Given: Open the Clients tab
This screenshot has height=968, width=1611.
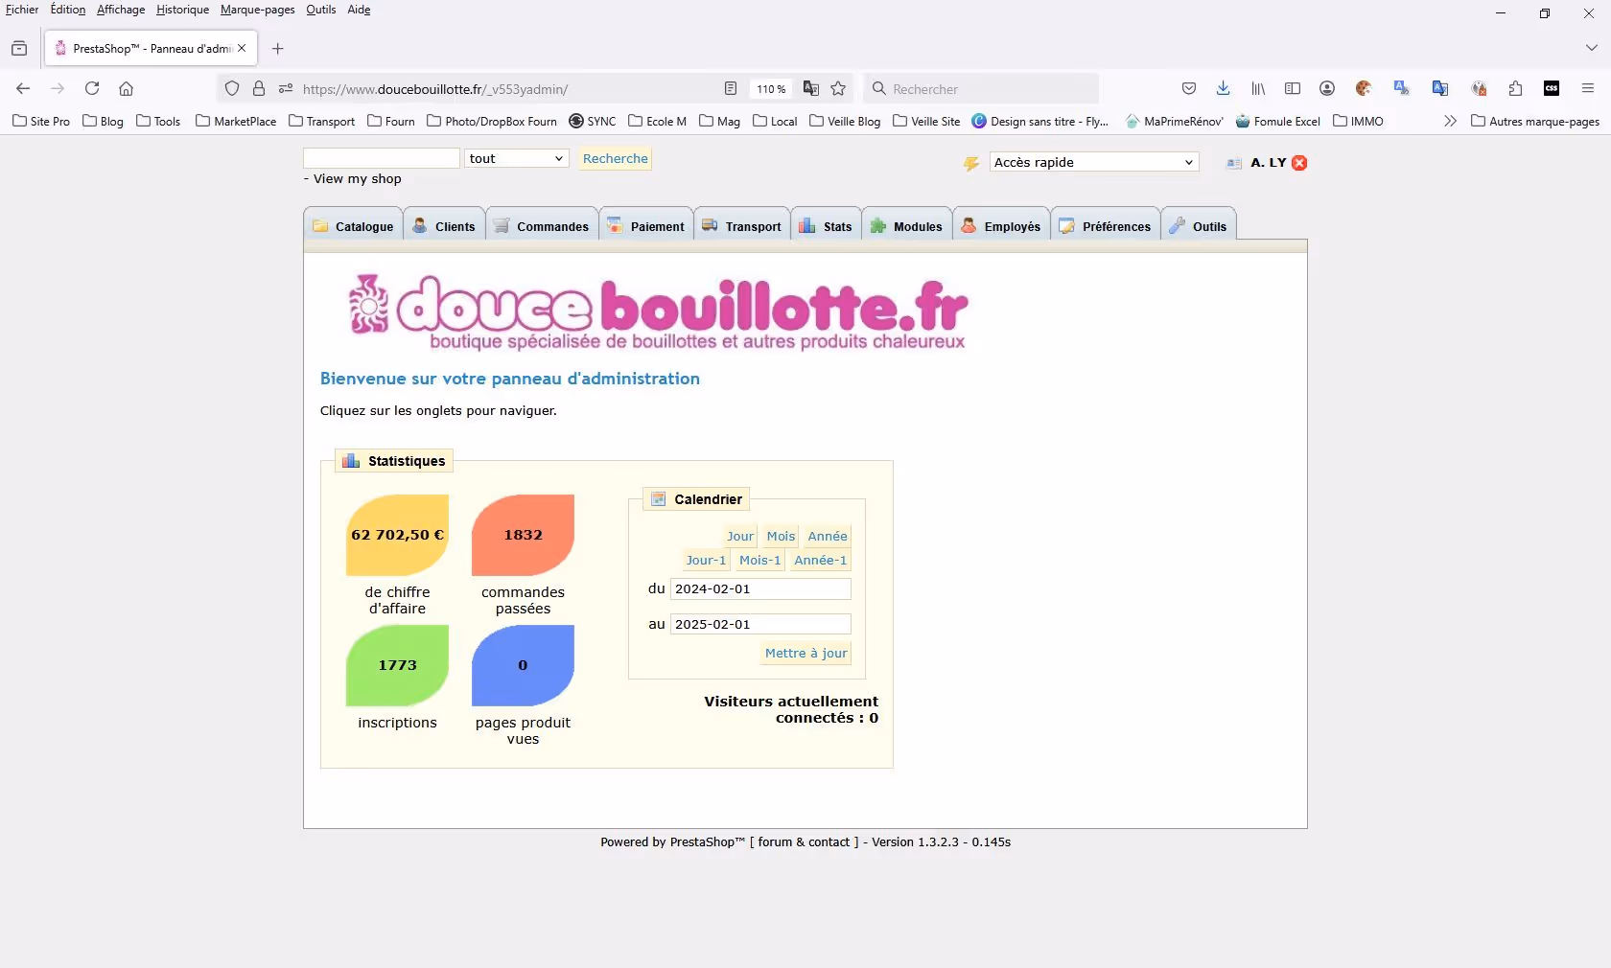Looking at the screenshot, I should pyautogui.click(x=444, y=226).
